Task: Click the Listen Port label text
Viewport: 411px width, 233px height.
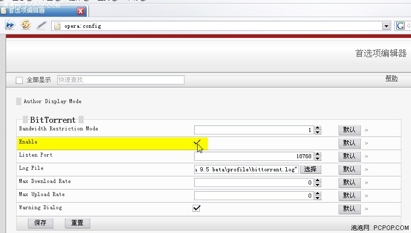Action: click(x=35, y=155)
